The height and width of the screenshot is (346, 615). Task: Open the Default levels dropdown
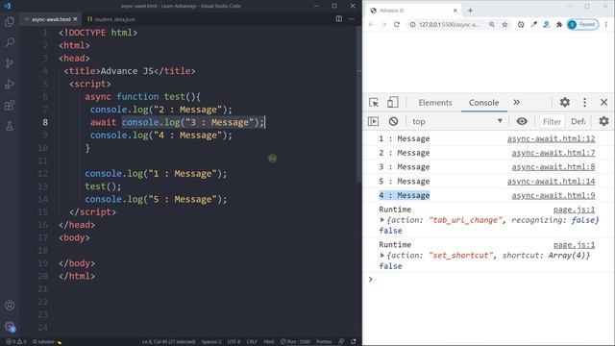[578, 122]
